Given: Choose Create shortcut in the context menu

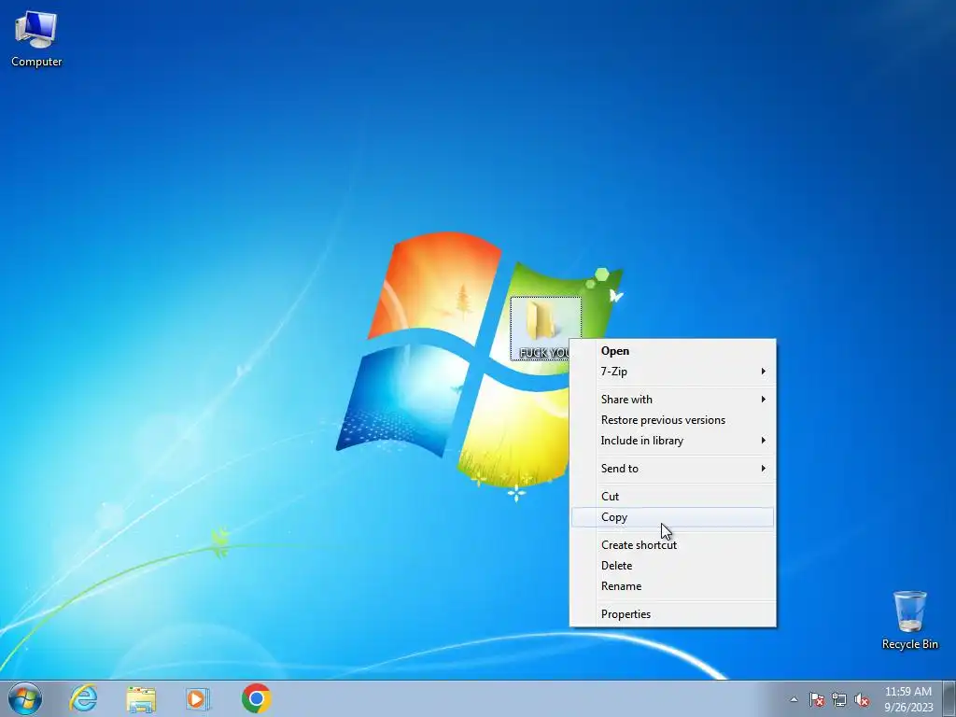Looking at the screenshot, I should coord(672,545).
